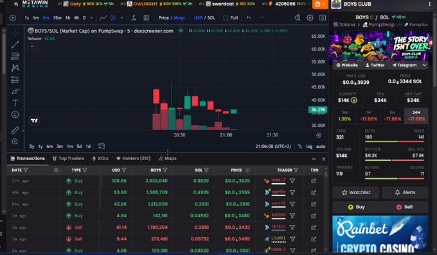This screenshot has width=437, height=255.
Task: Click the green Buy button
Action: 357,207
